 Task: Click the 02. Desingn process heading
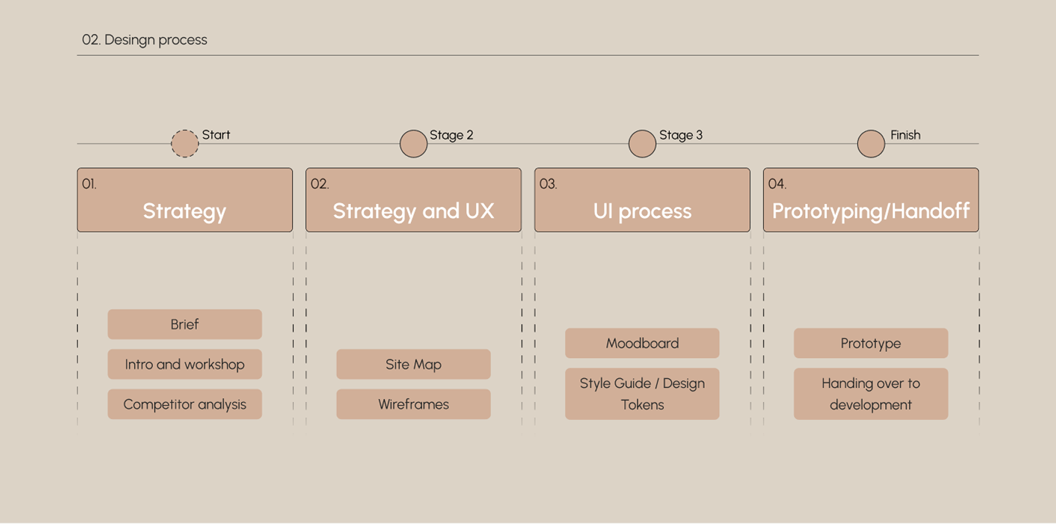tap(145, 40)
